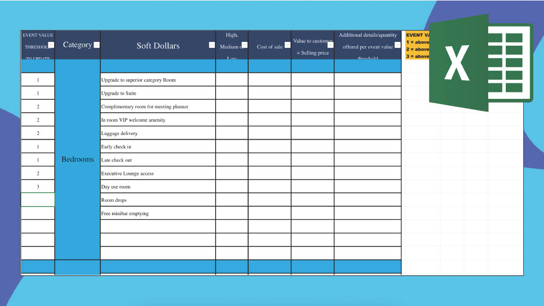Click the 'Cost of sale' header cell

(269, 45)
